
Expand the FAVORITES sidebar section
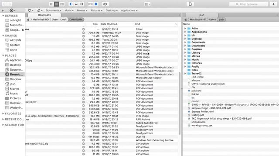3,114
